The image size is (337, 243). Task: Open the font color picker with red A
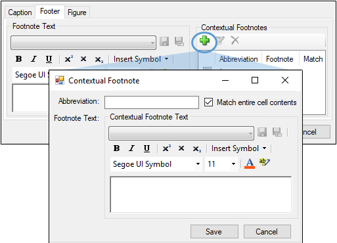[250, 164]
